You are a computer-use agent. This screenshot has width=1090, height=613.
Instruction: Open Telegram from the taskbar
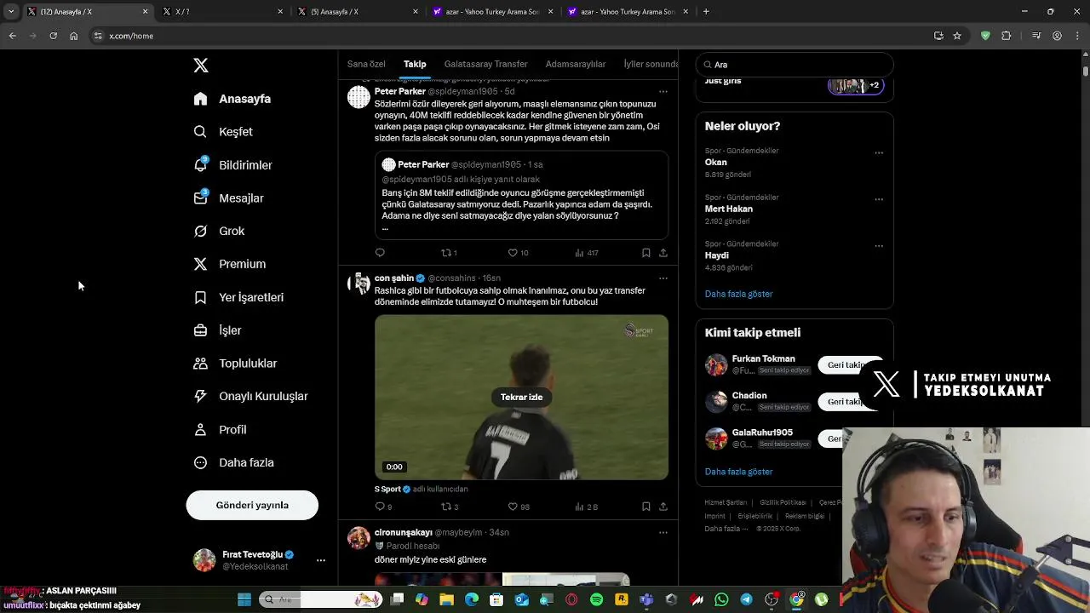point(746,600)
